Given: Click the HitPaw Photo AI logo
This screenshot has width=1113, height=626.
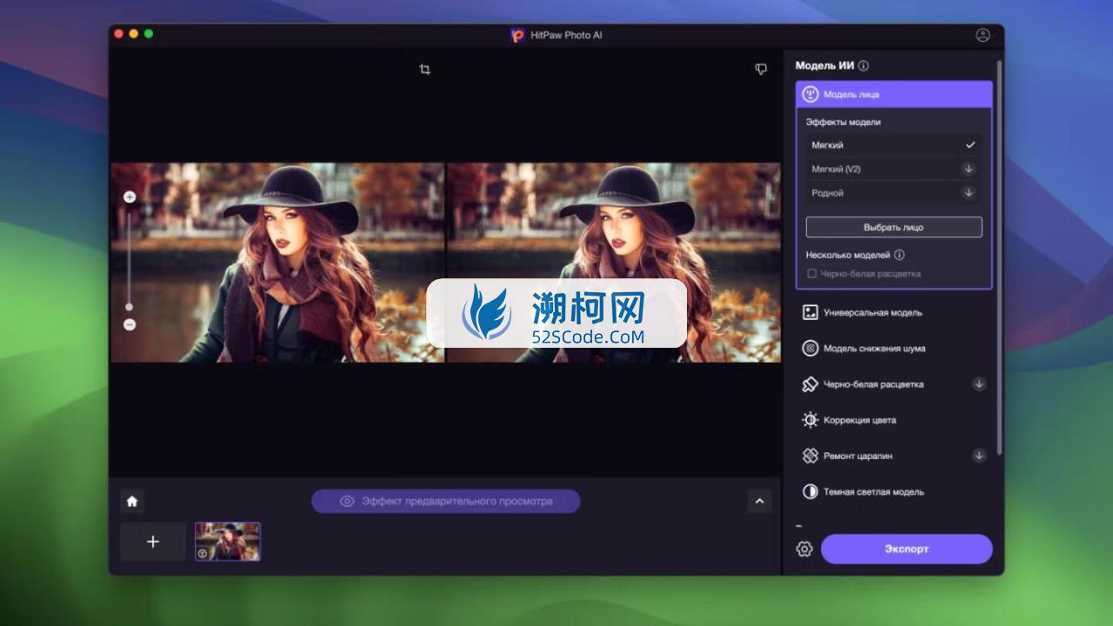Looking at the screenshot, I should pyautogui.click(x=518, y=35).
